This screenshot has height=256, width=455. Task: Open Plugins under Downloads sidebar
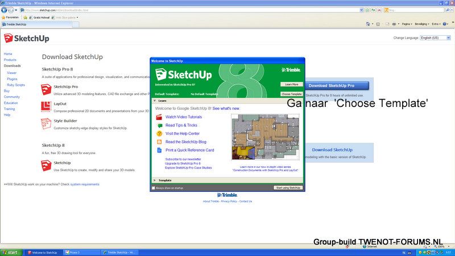[x=12, y=79]
